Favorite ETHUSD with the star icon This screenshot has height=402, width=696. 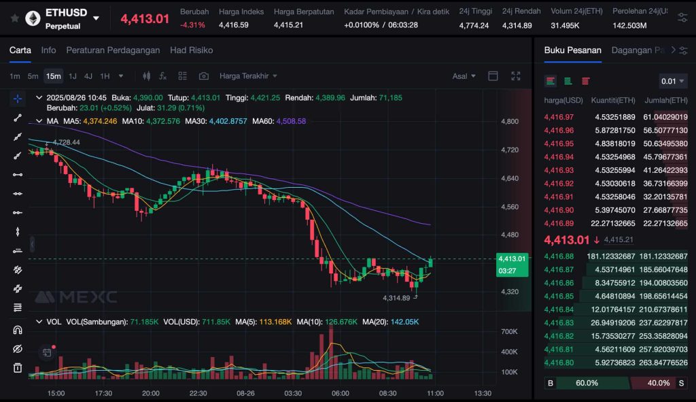point(15,18)
